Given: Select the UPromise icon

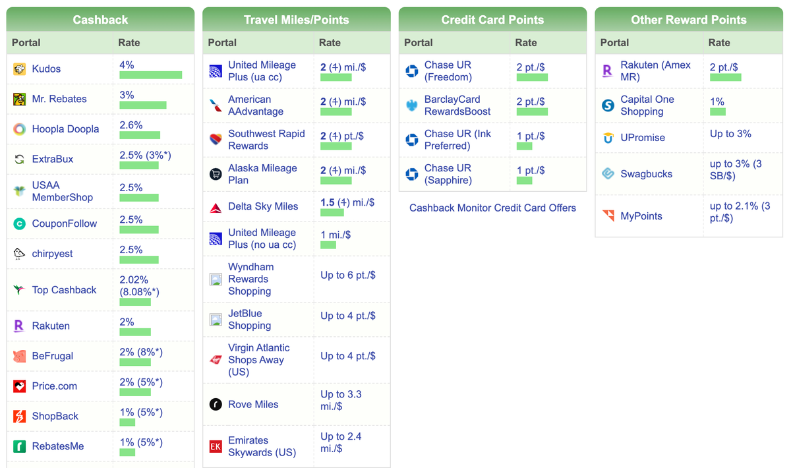Looking at the screenshot, I should click(608, 138).
